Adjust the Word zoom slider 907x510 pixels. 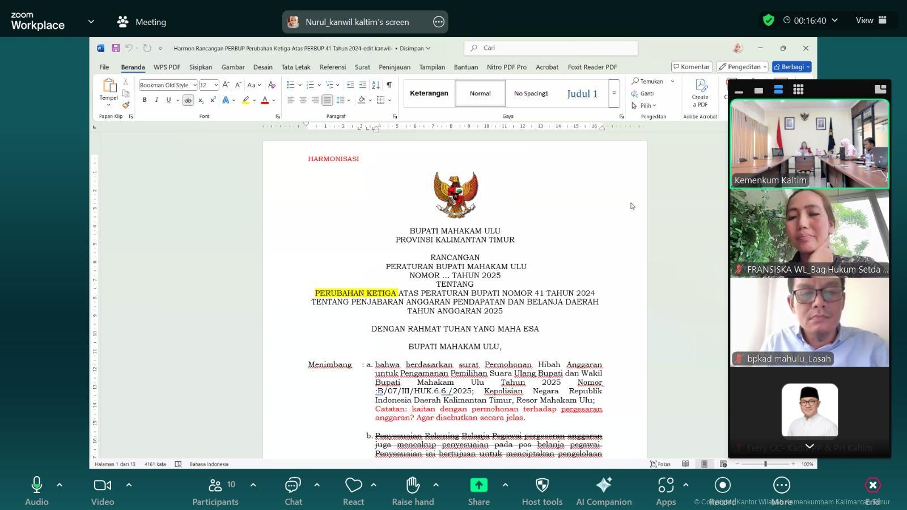[765, 464]
